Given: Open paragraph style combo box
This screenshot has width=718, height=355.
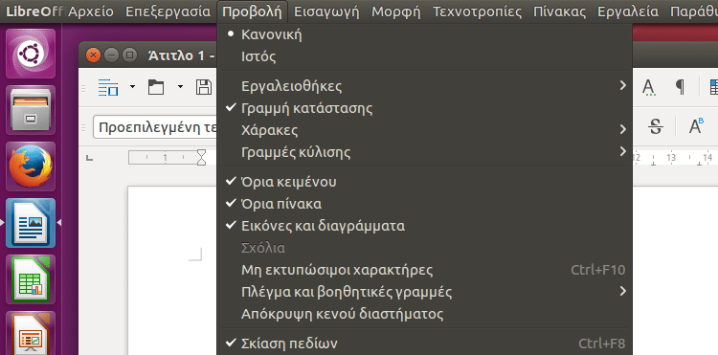Looking at the screenshot, I should [x=155, y=127].
